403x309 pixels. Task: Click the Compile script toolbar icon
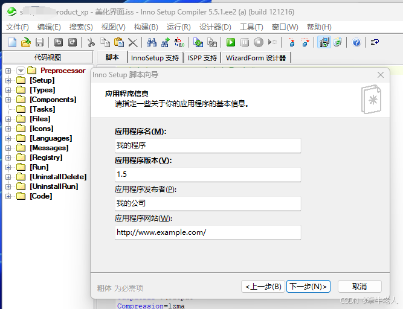pos(198,42)
